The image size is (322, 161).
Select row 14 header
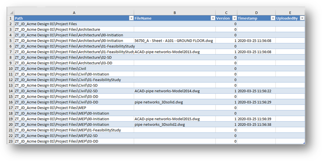[10, 91]
